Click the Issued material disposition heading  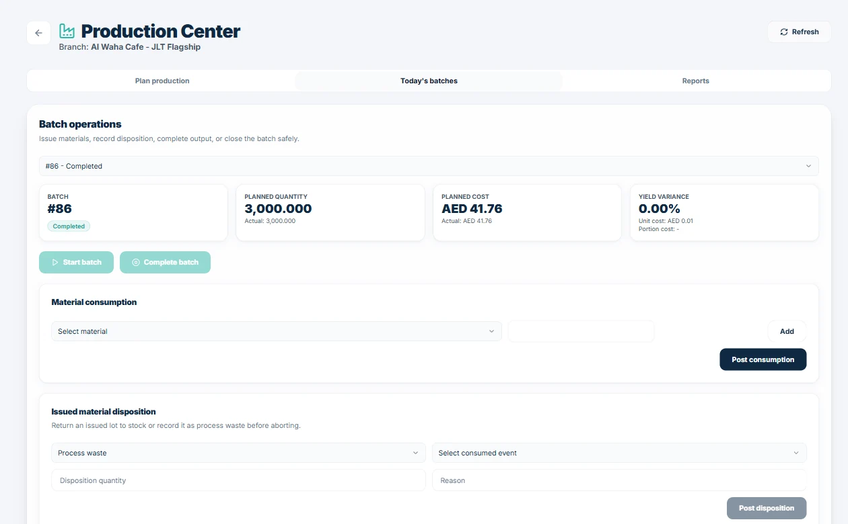coord(104,412)
